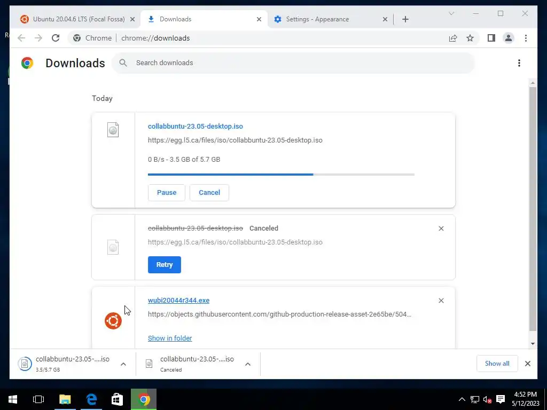Viewport: 547px width, 410px height.
Task: Open the taskbar clock showing 4:52 PM
Action: coord(526,399)
